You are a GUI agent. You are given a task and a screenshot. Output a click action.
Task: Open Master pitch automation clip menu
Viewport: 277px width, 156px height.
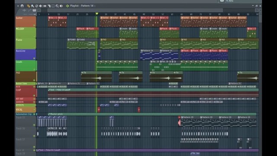pos(49,114)
